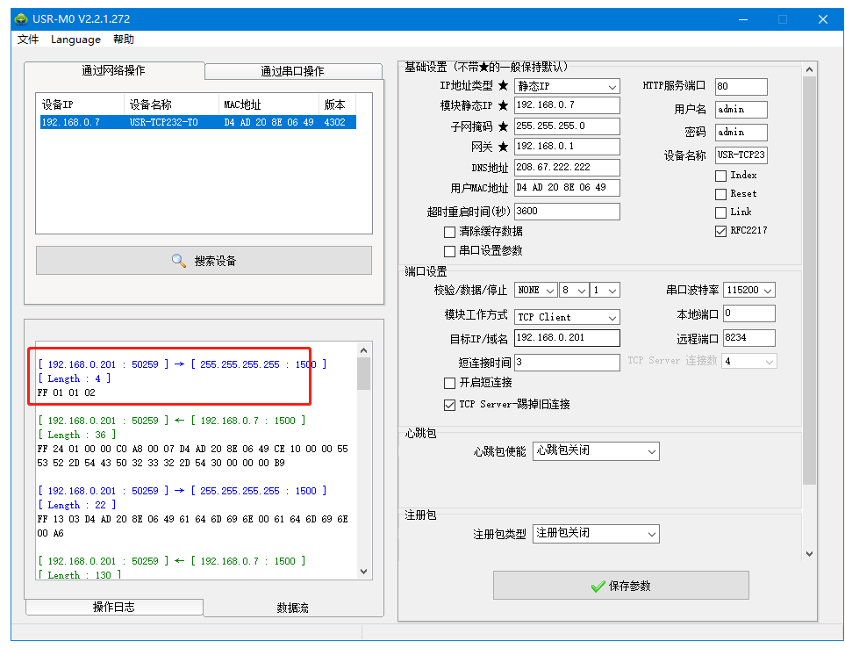
Task: Select device row 192.168.0.7
Action: coord(195,122)
